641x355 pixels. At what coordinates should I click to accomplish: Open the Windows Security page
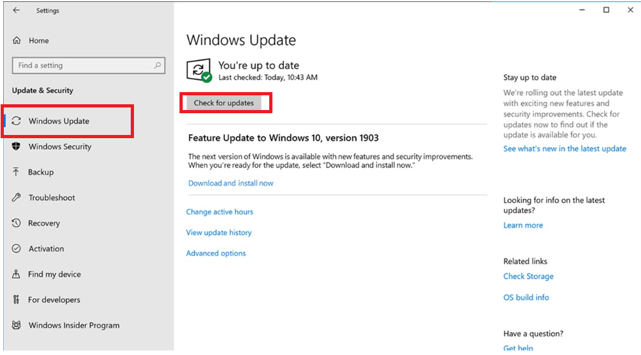pyautogui.click(x=60, y=146)
